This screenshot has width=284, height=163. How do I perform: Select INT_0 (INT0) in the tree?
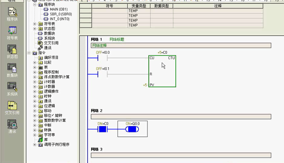coord(60,19)
